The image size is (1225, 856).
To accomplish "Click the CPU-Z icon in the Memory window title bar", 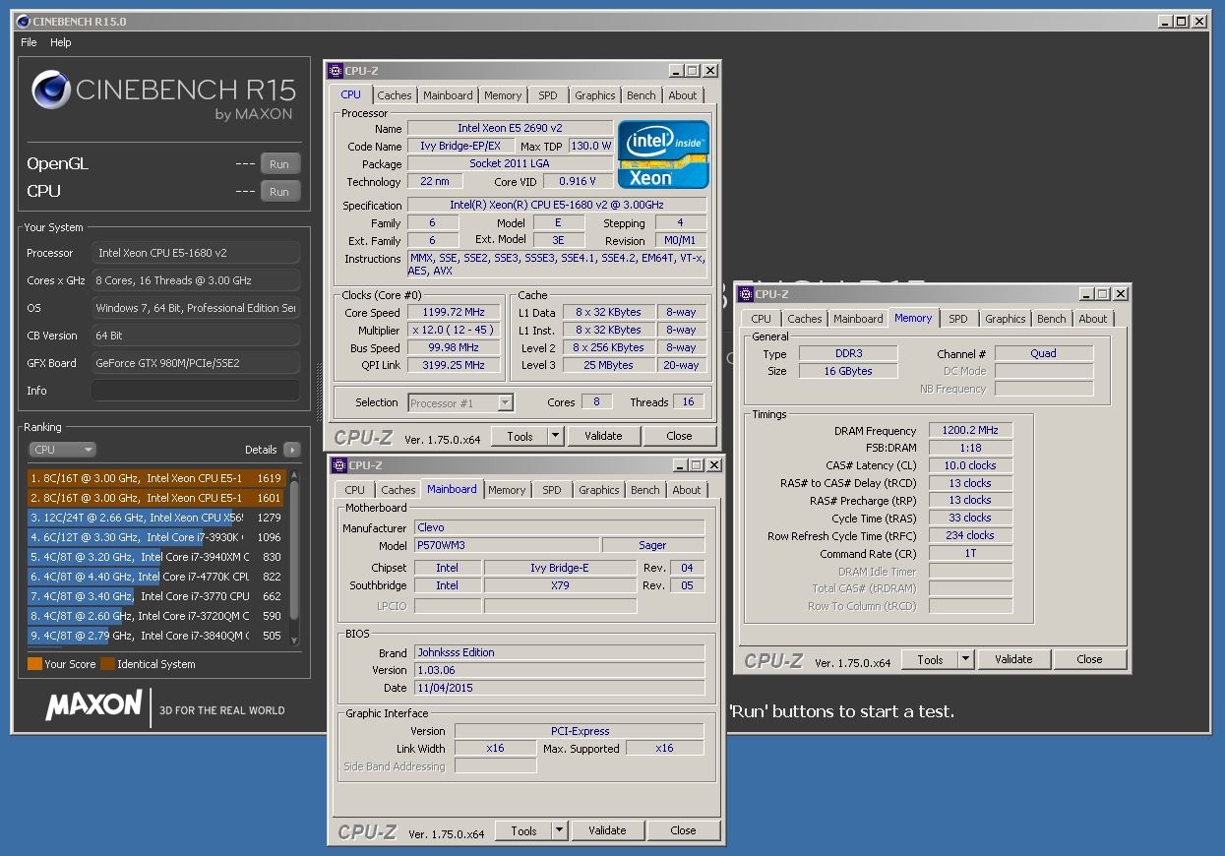I will pos(747,293).
